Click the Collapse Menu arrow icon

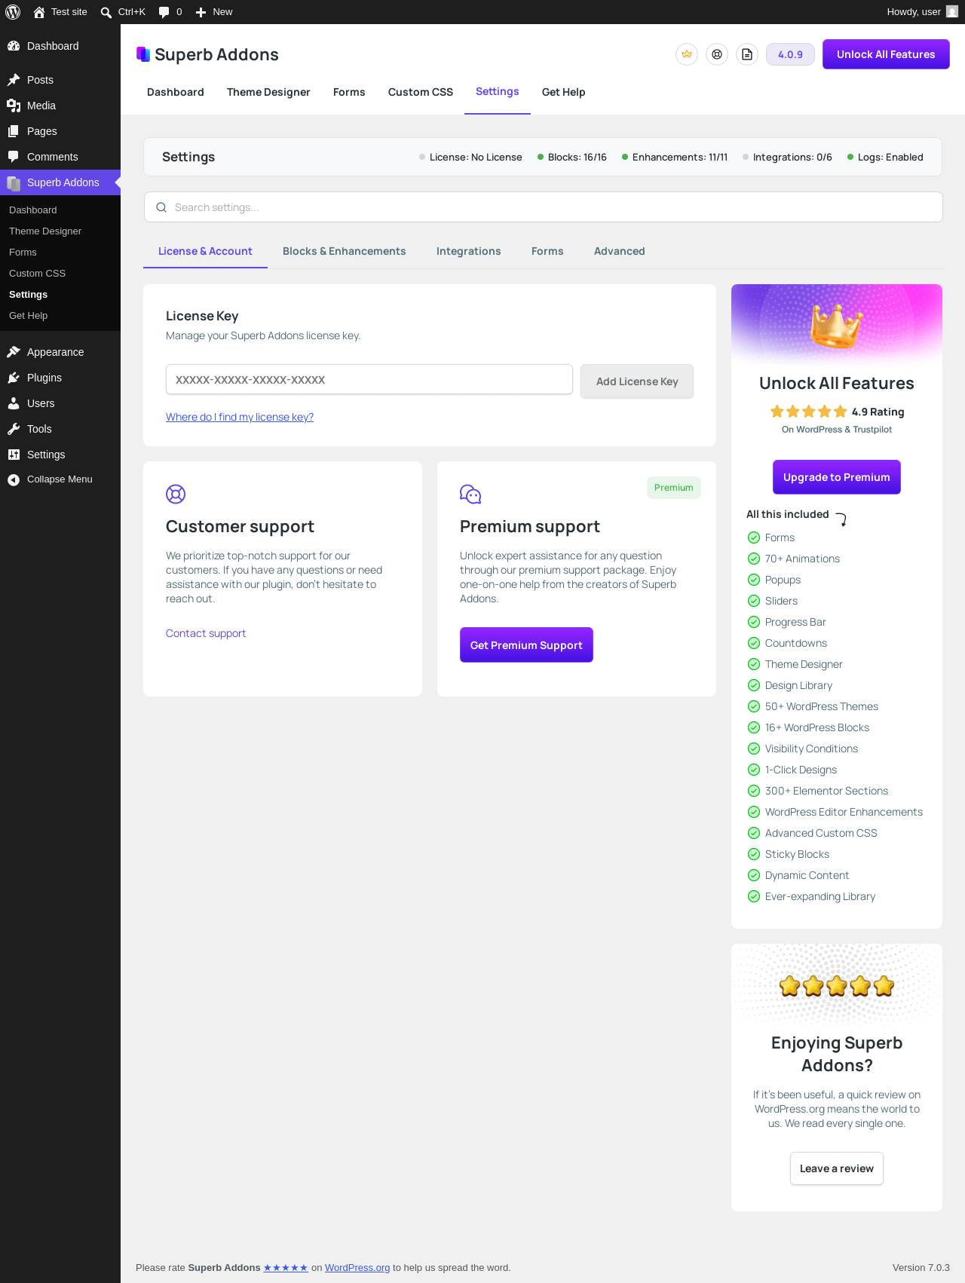[x=14, y=480]
